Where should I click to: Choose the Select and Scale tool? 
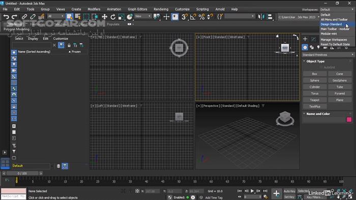coord(121,17)
